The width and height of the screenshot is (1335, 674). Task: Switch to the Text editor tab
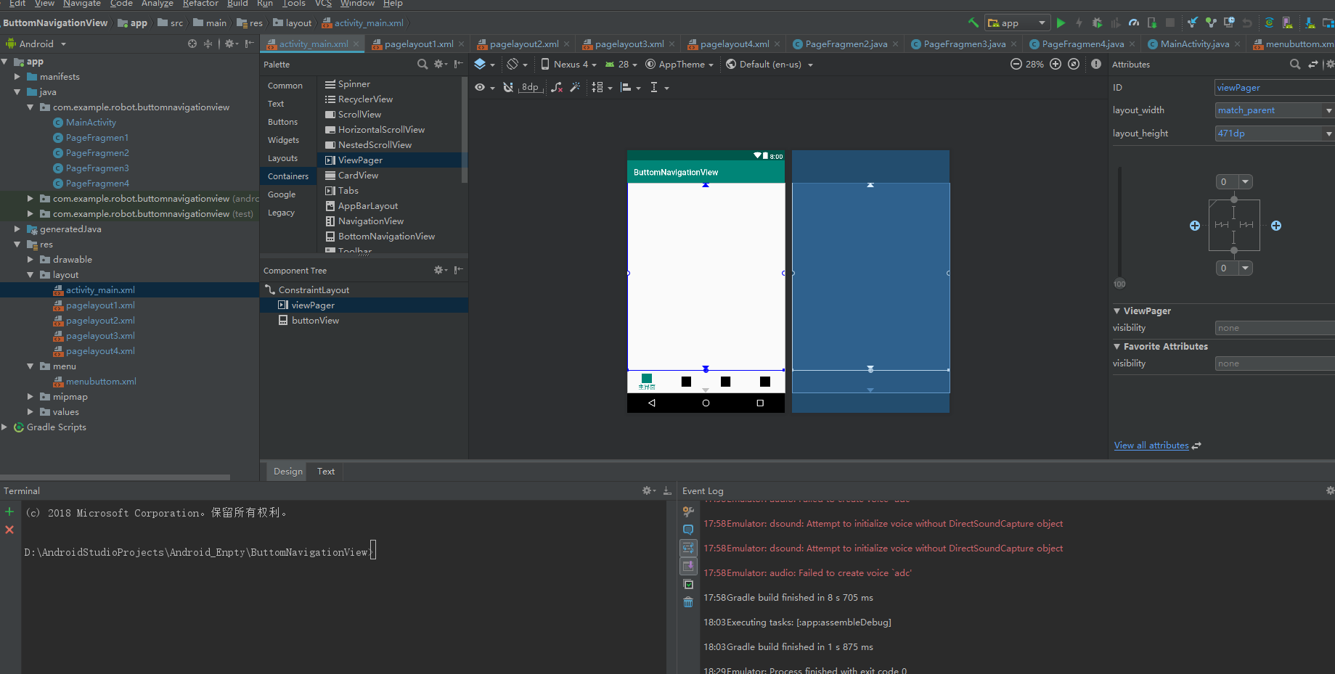[326, 472]
